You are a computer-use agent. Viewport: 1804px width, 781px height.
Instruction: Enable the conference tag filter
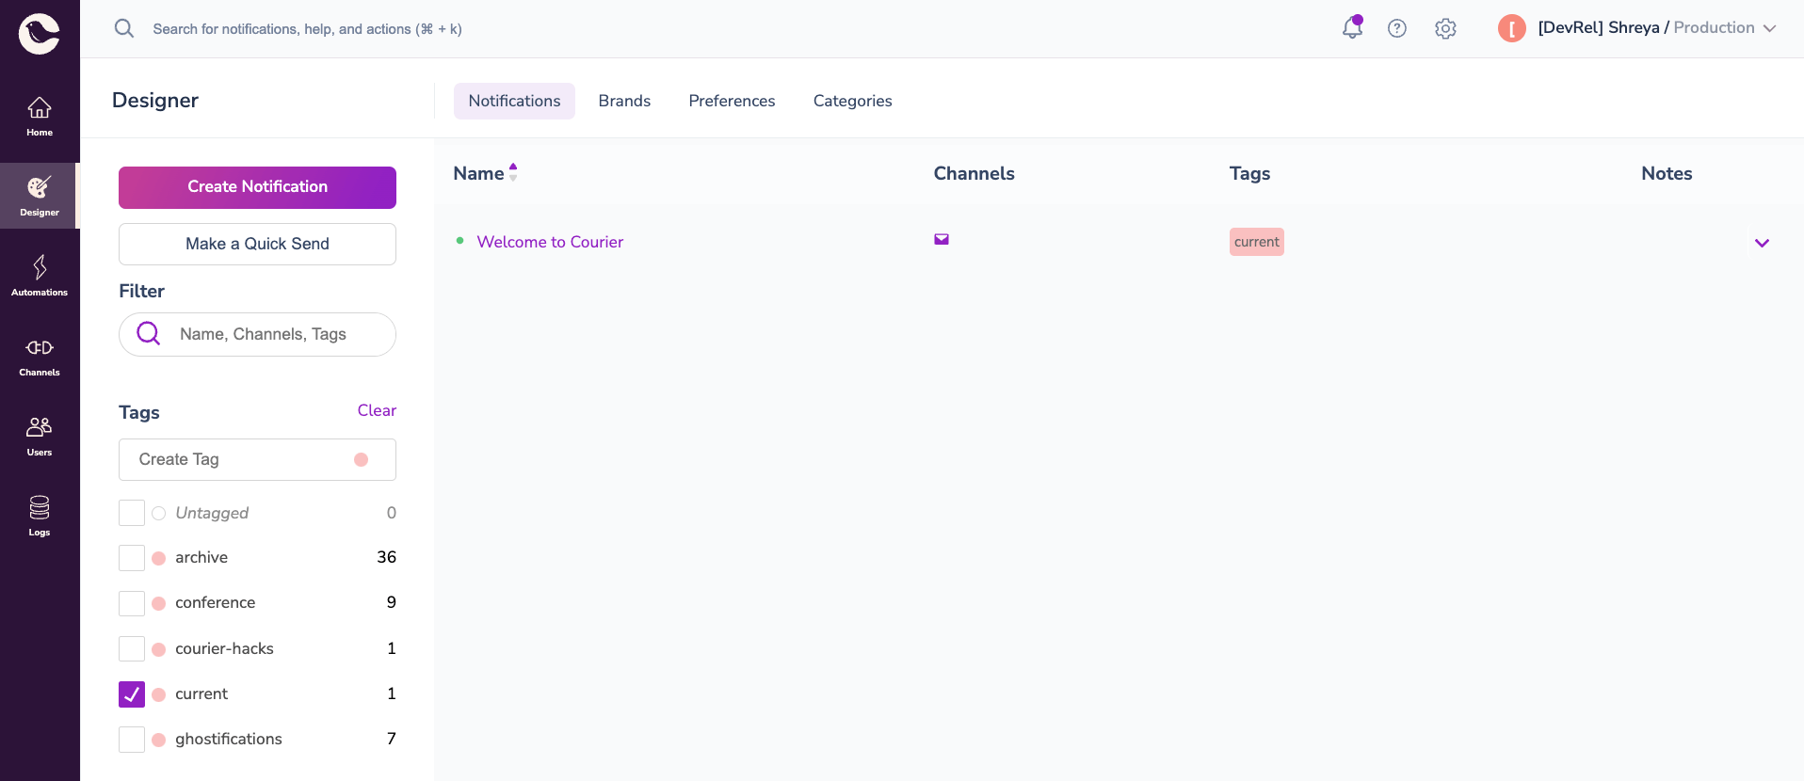[x=132, y=603]
